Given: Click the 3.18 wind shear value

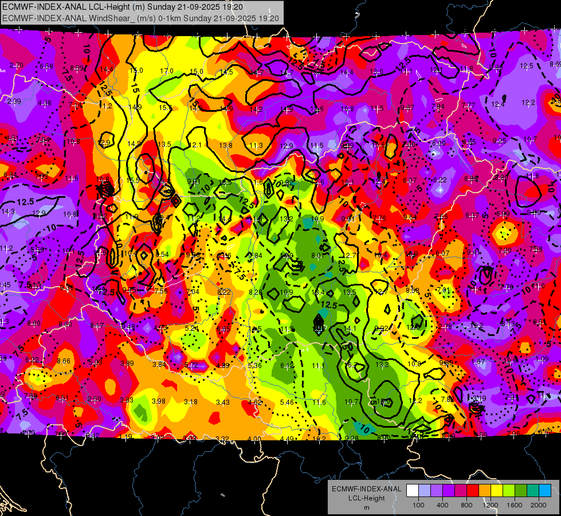Looking at the screenshot, I should (x=191, y=402).
